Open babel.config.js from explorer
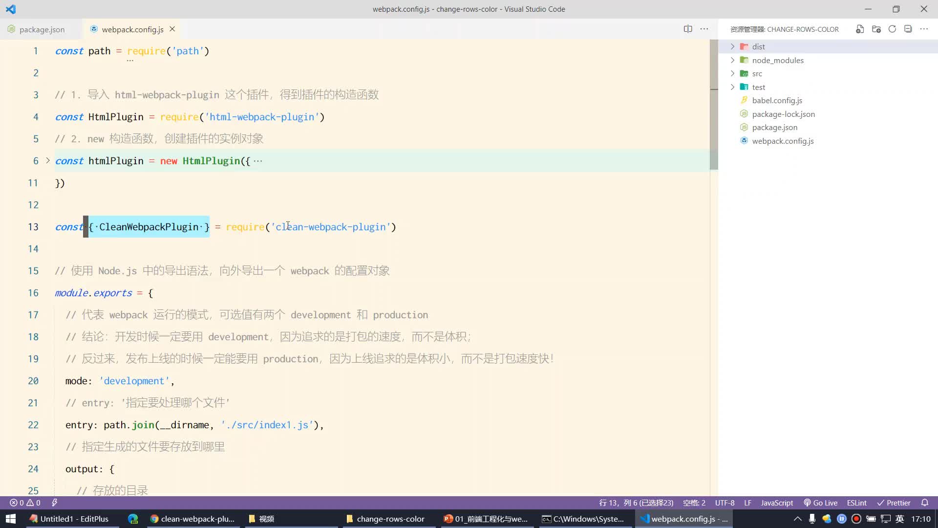 (x=777, y=100)
